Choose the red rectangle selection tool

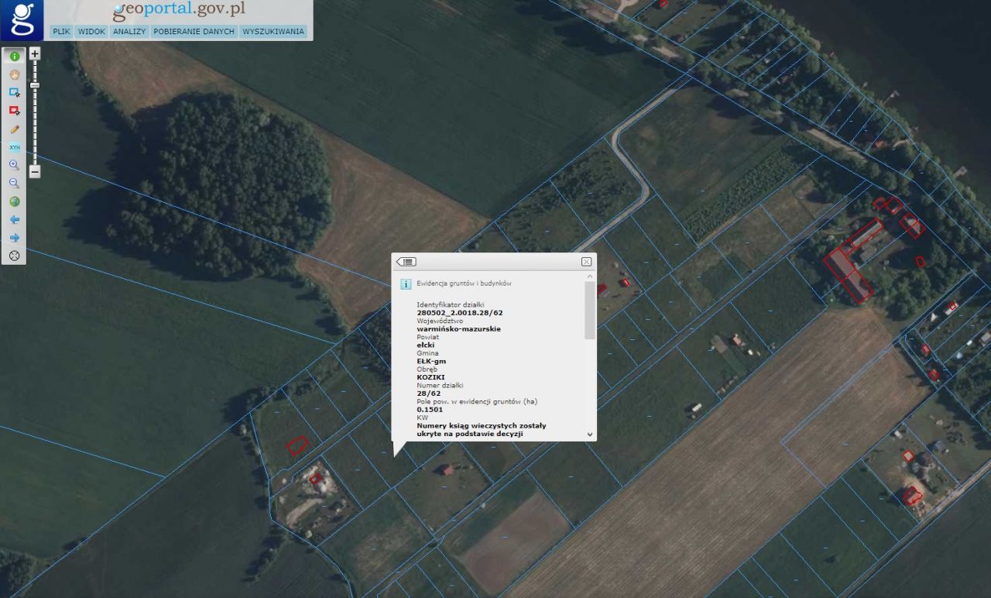coord(14,111)
